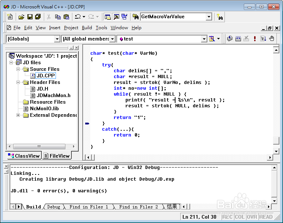Viewport: 283px width, 223px height.
Task: Select the Build output tab
Action: pos(33,207)
